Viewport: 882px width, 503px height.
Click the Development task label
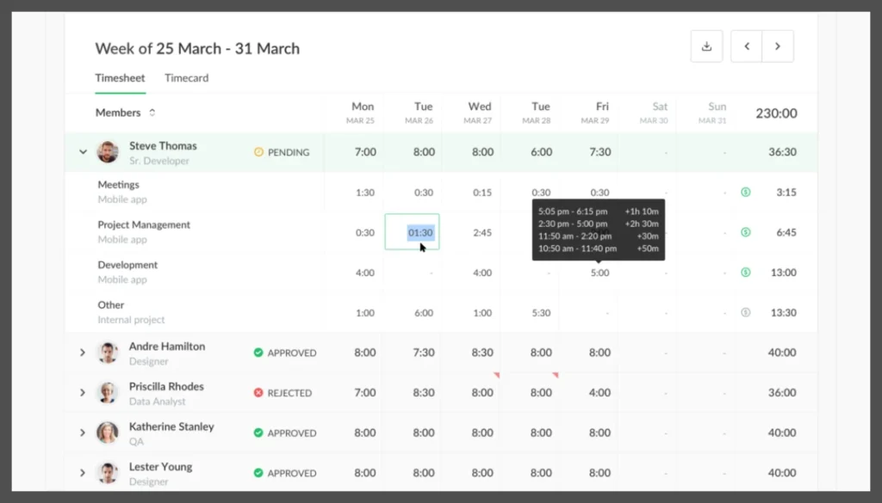pyautogui.click(x=127, y=265)
